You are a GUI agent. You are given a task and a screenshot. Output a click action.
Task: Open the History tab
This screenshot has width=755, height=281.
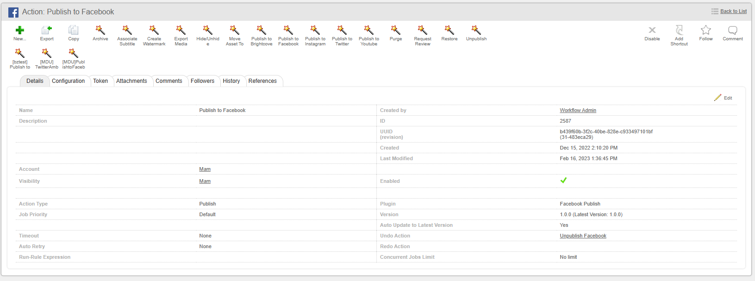(231, 81)
